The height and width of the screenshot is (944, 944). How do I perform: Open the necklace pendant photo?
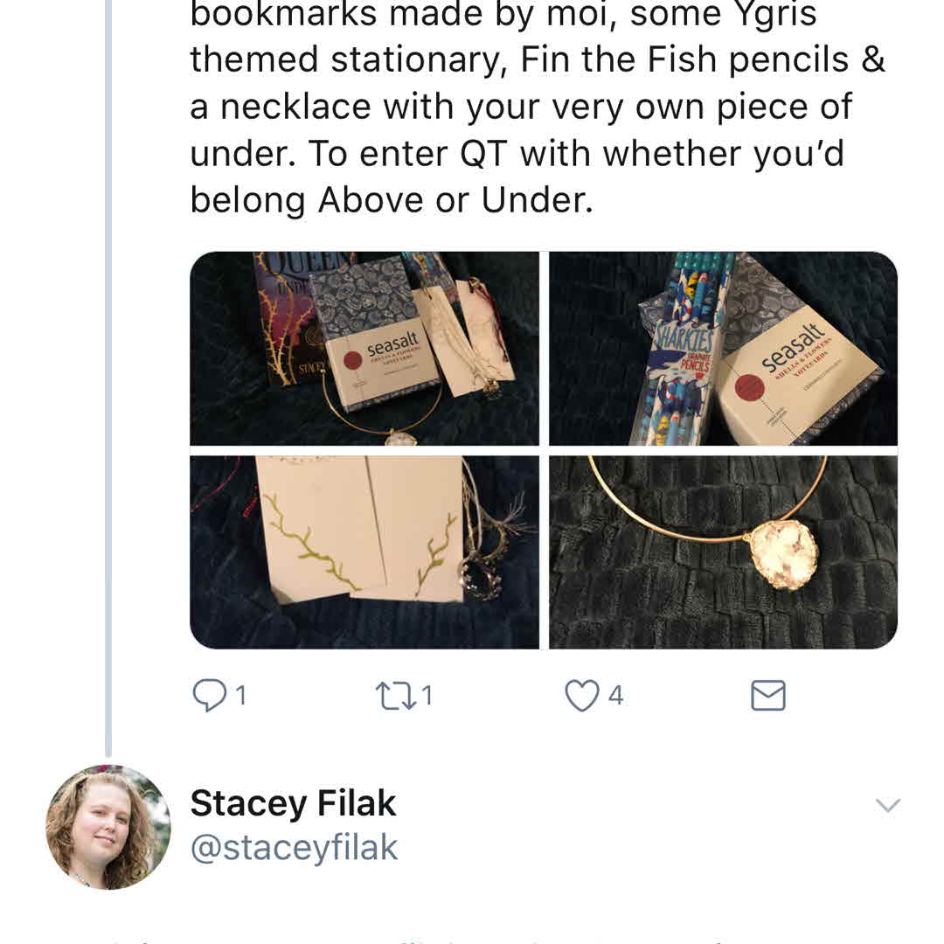click(723, 552)
